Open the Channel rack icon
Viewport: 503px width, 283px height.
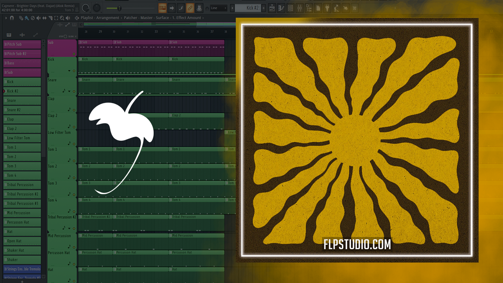pos(290,8)
